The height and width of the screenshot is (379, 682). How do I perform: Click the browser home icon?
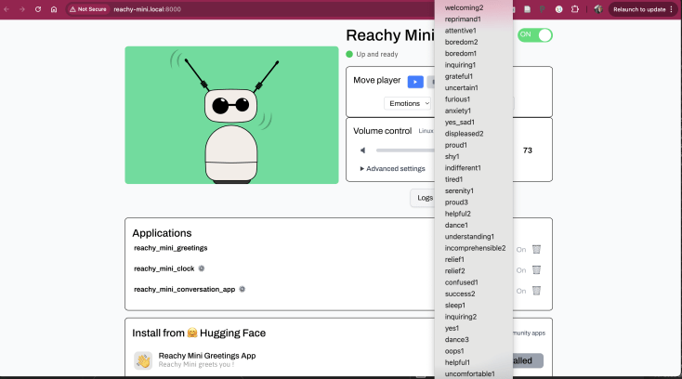(x=54, y=9)
